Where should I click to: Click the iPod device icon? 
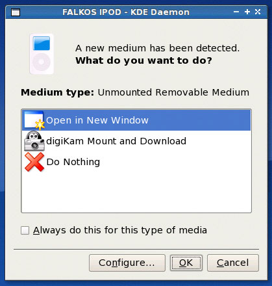42,54
